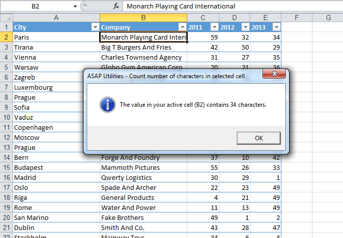The height and width of the screenshot is (238, 343).
Task: Click the blue information icon in the dialog
Action: click(x=107, y=105)
